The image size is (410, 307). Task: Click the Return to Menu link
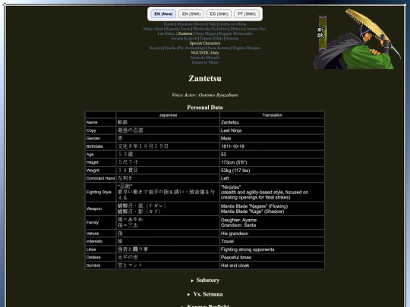click(x=205, y=62)
